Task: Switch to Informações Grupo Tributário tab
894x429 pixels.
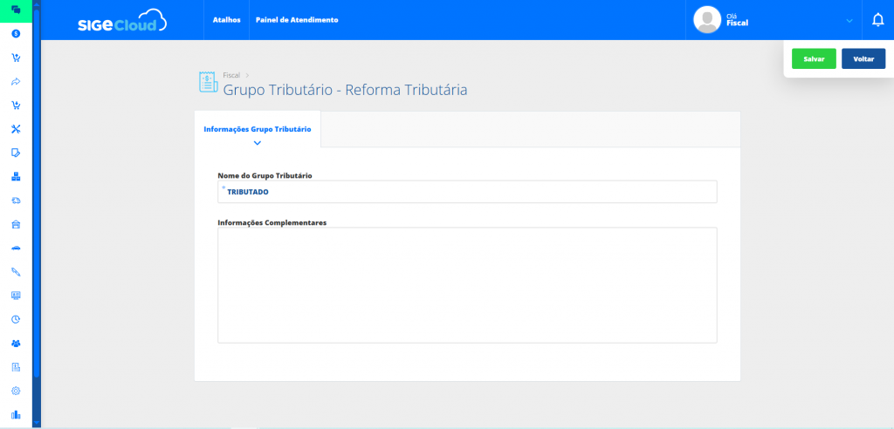Action: tap(257, 129)
